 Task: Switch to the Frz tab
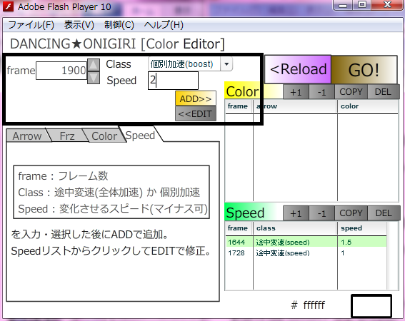coord(67,136)
